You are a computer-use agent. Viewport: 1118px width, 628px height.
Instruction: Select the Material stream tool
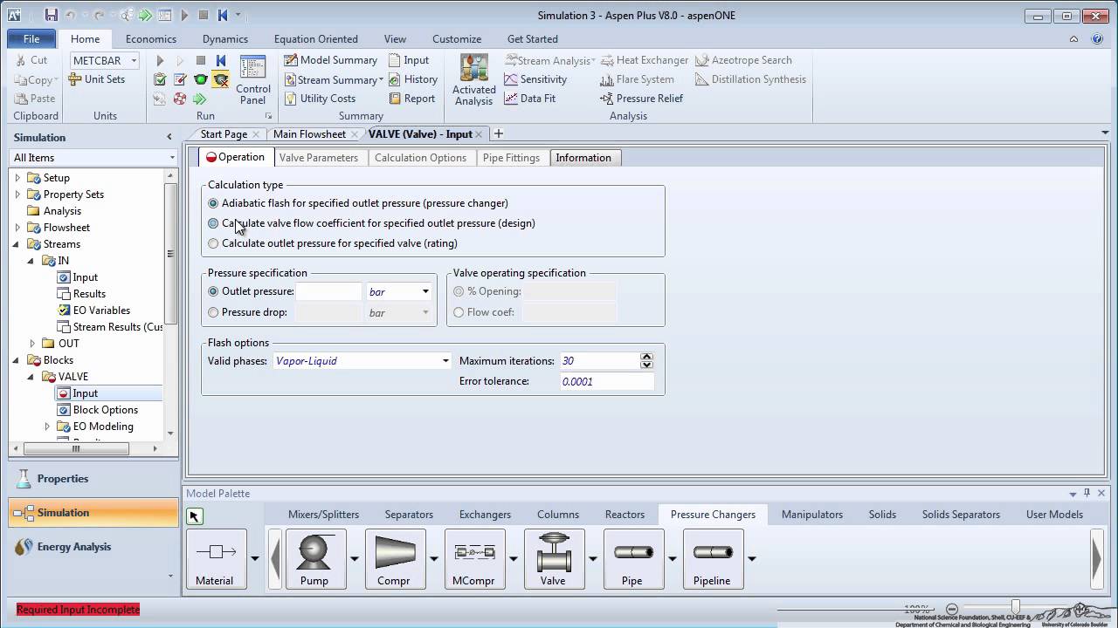[216, 559]
